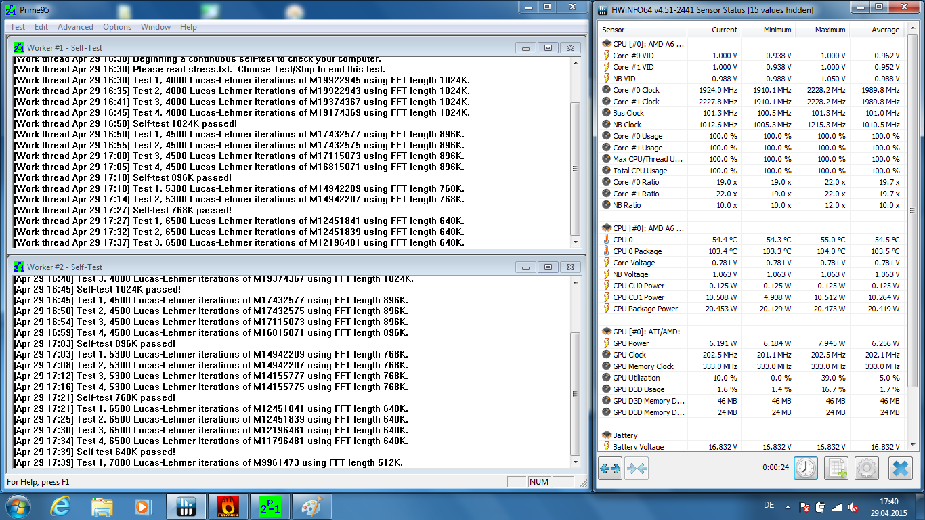The width and height of the screenshot is (925, 520).
Task: Restore the Worker #1 Self-Test child window
Action: [x=548, y=47]
